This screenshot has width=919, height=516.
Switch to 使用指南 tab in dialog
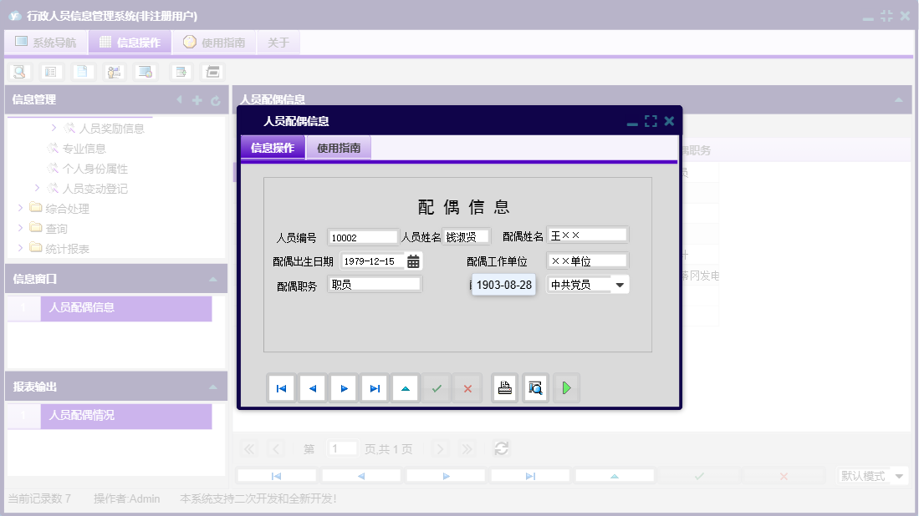pos(339,148)
